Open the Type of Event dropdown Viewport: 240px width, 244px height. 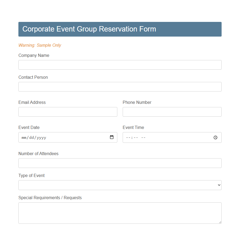click(x=120, y=185)
